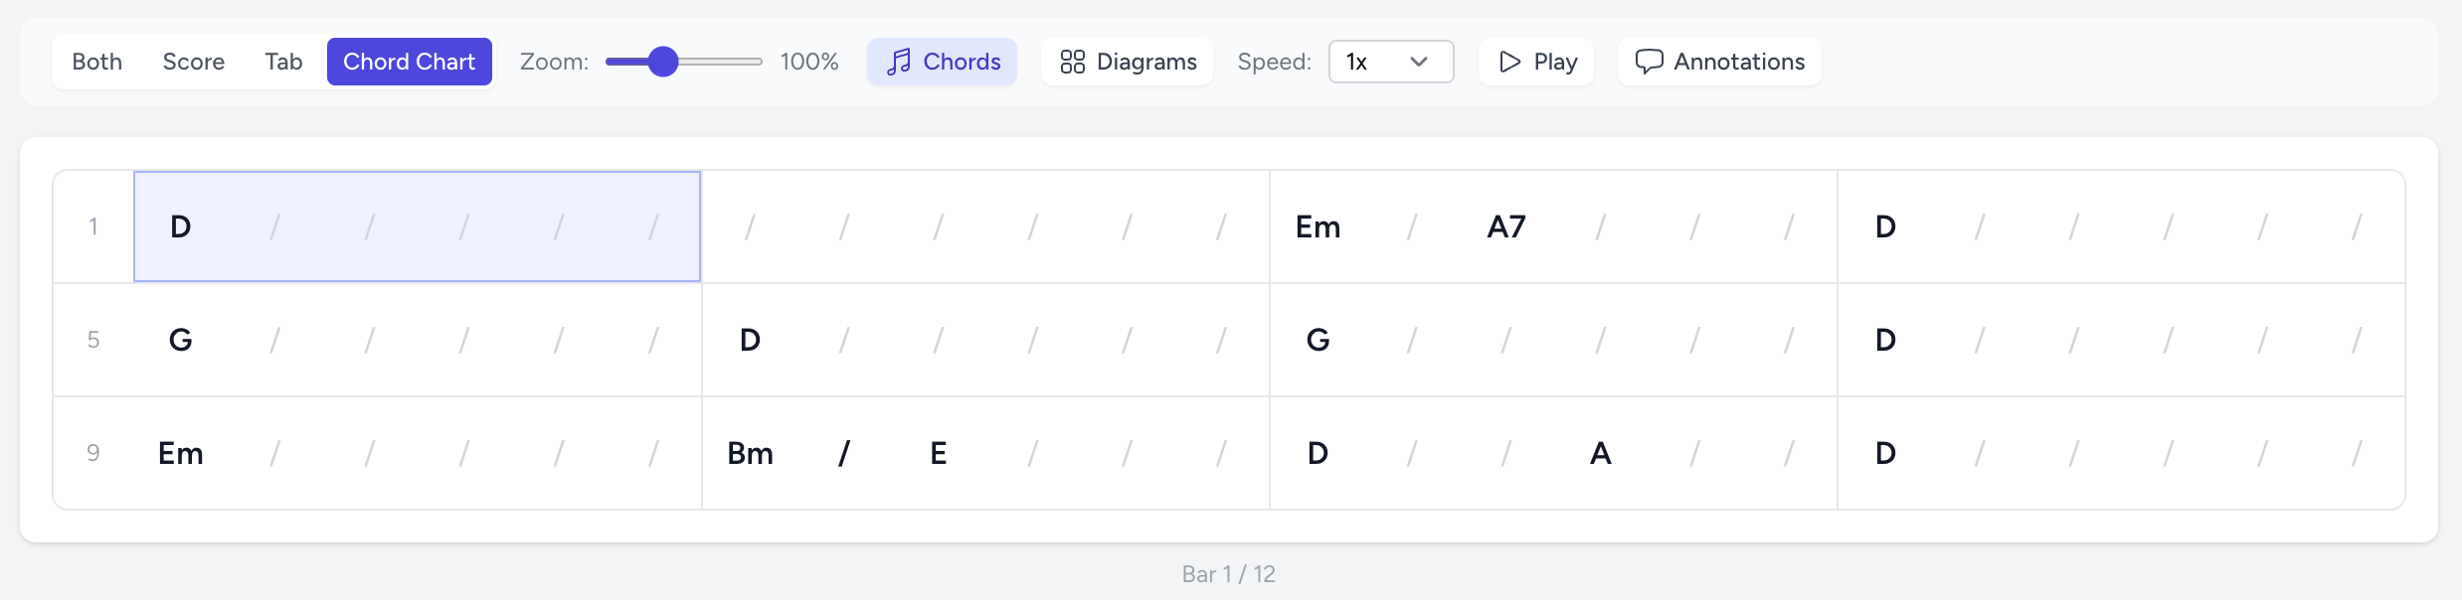Viewport: 2462px width, 600px height.
Task: Enable the Annotations overlay
Action: (x=1719, y=62)
